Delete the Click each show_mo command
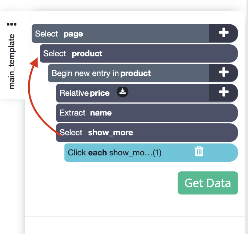This screenshot has width=248, height=234. pos(199,151)
